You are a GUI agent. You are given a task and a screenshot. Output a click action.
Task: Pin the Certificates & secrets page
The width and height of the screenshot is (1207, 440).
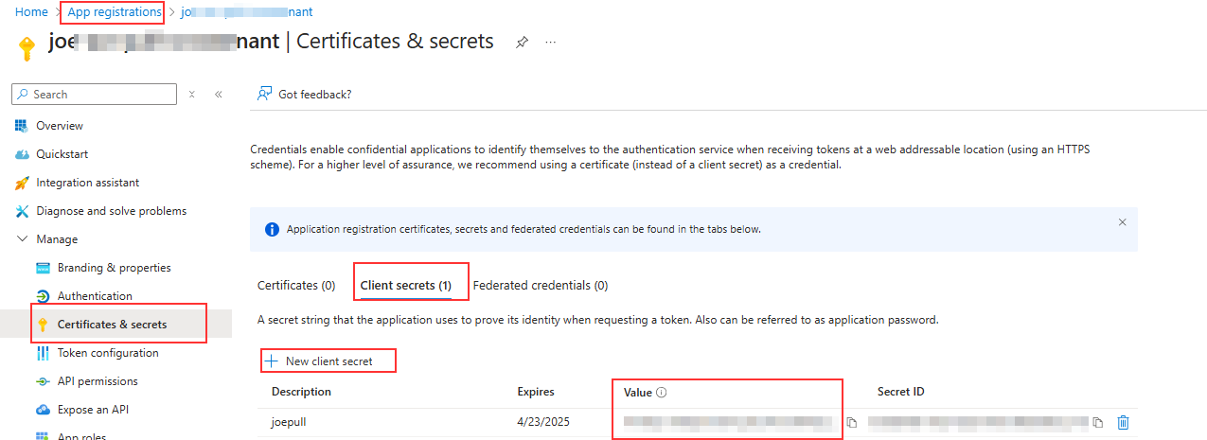522,43
